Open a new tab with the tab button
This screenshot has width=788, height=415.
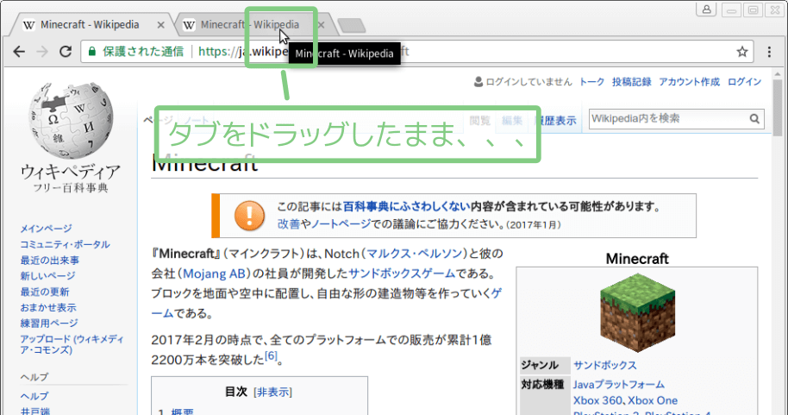click(x=351, y=25)
